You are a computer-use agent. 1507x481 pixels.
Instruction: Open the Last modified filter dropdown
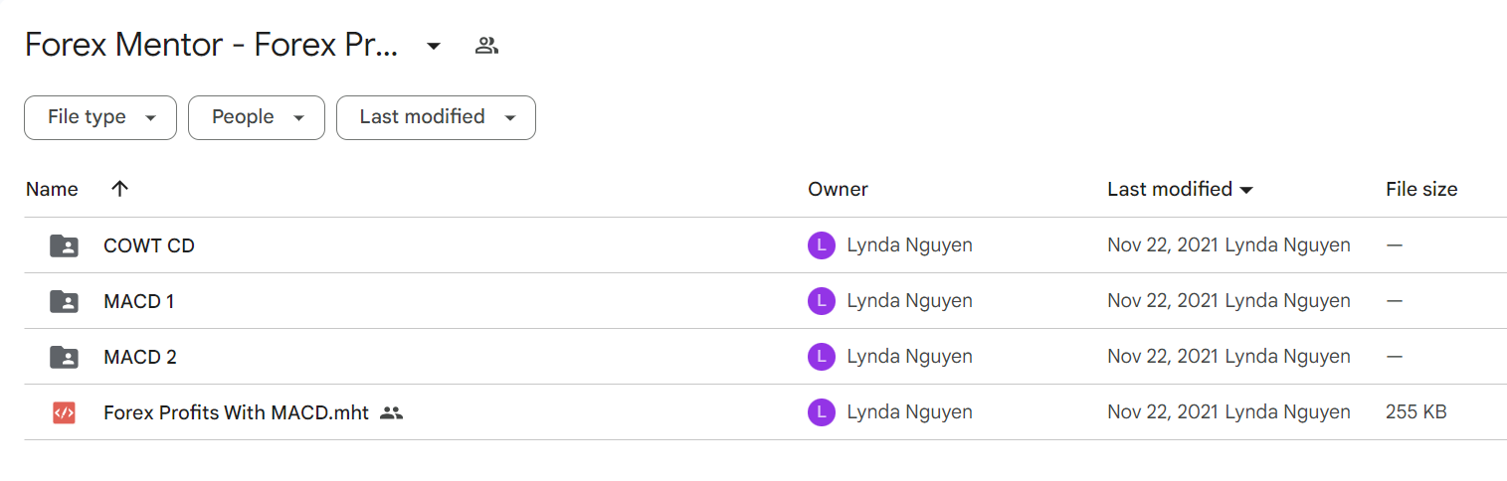(x=436, y=117)
